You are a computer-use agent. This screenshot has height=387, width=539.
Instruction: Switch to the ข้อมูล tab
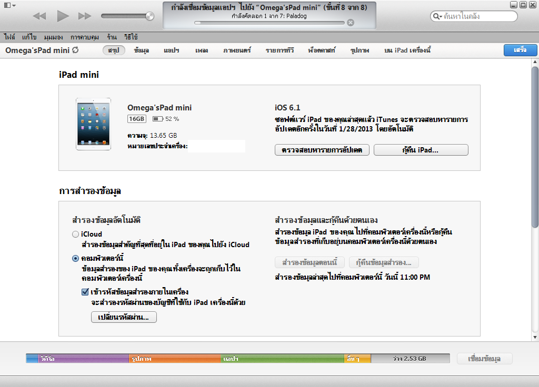[141, 50]
